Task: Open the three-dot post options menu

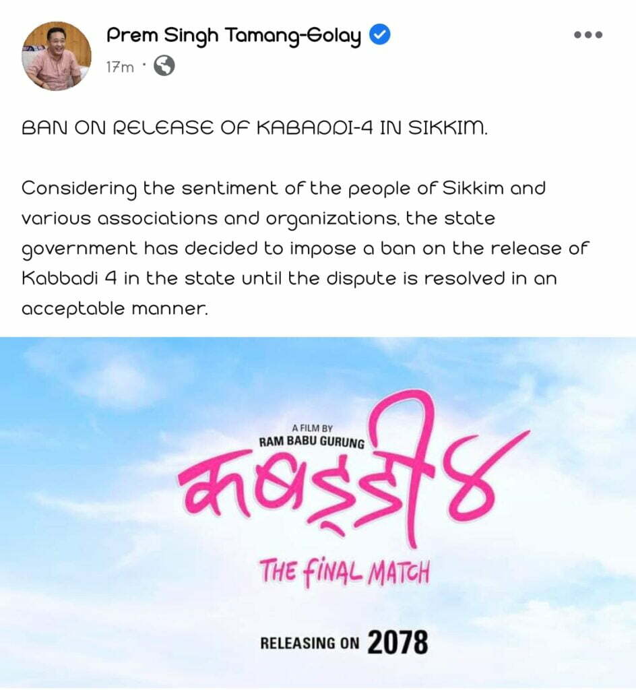Action: click(588, 35)
